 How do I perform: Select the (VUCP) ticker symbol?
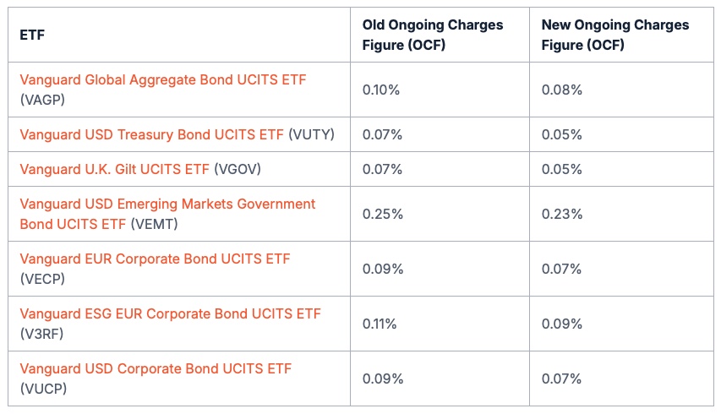click(43, 389)
